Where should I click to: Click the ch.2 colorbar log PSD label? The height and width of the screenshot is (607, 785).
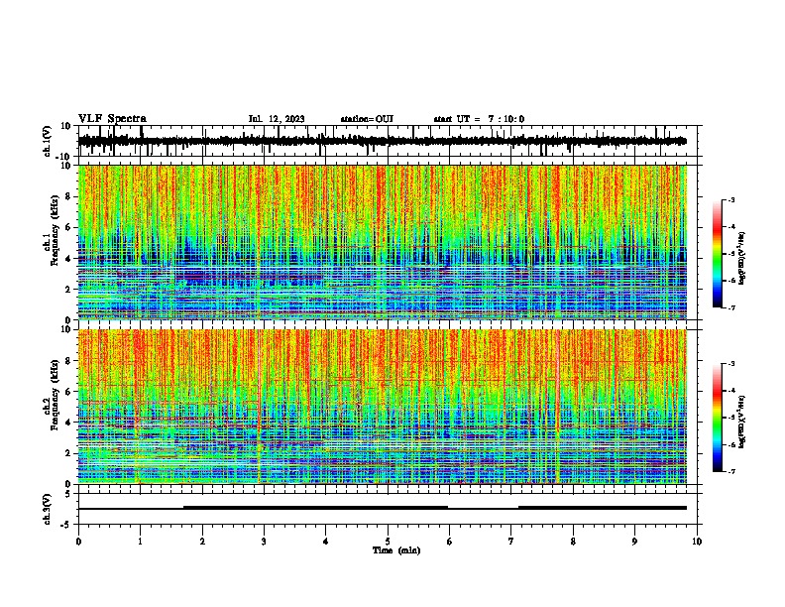742,420
